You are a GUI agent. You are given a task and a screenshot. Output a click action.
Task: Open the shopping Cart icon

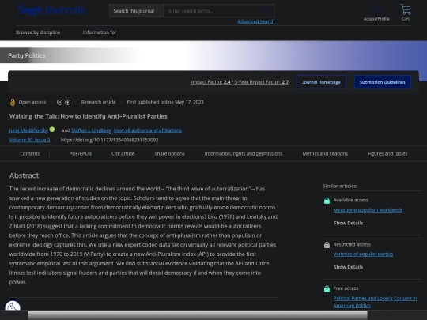406,9
